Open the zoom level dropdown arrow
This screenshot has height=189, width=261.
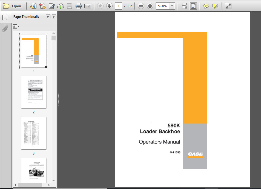click(172, 6)
